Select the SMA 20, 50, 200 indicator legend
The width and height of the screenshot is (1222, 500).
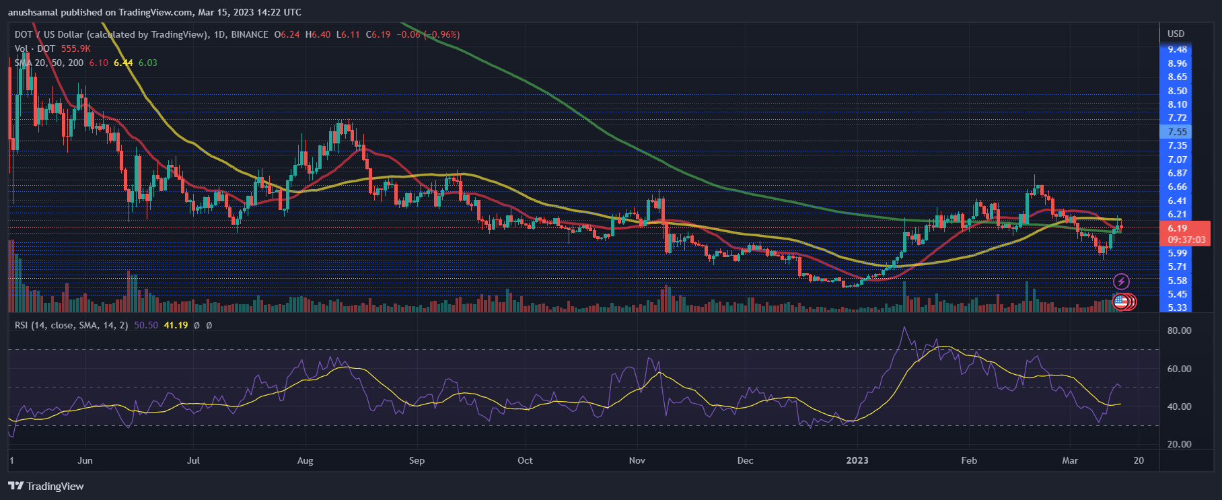click(x=49, y=63)
